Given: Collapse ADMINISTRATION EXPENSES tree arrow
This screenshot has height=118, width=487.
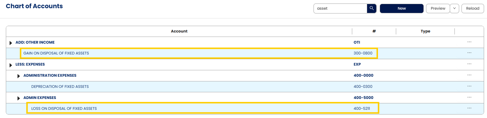Looking at the screenshot, I should [x=19, y=76].
